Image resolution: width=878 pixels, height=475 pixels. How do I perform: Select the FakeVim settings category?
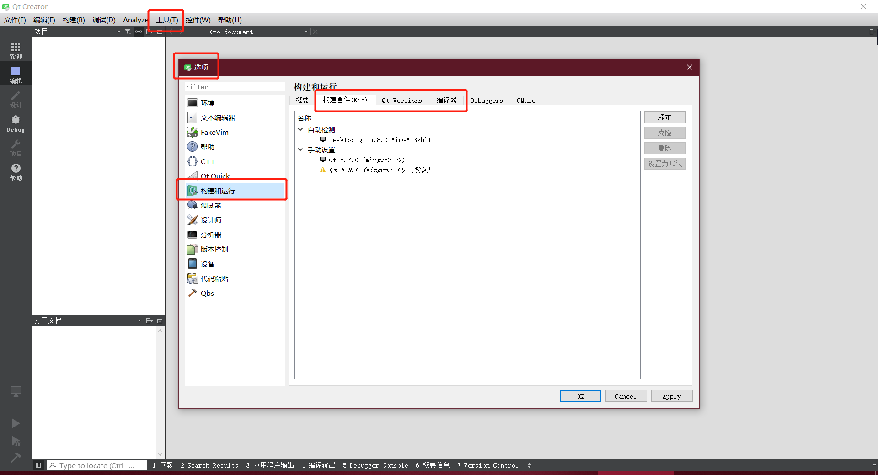point(214,132)
